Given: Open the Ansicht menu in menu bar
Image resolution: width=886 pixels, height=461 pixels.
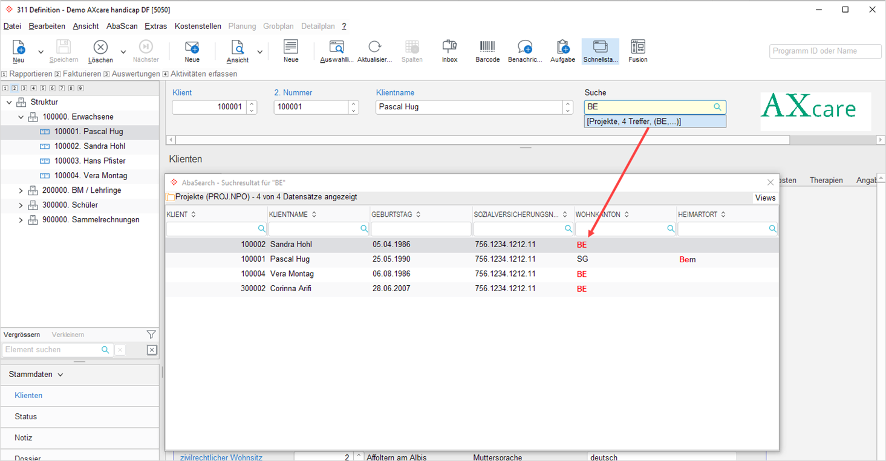Looking at the screenshot, I should click(86, 26).
